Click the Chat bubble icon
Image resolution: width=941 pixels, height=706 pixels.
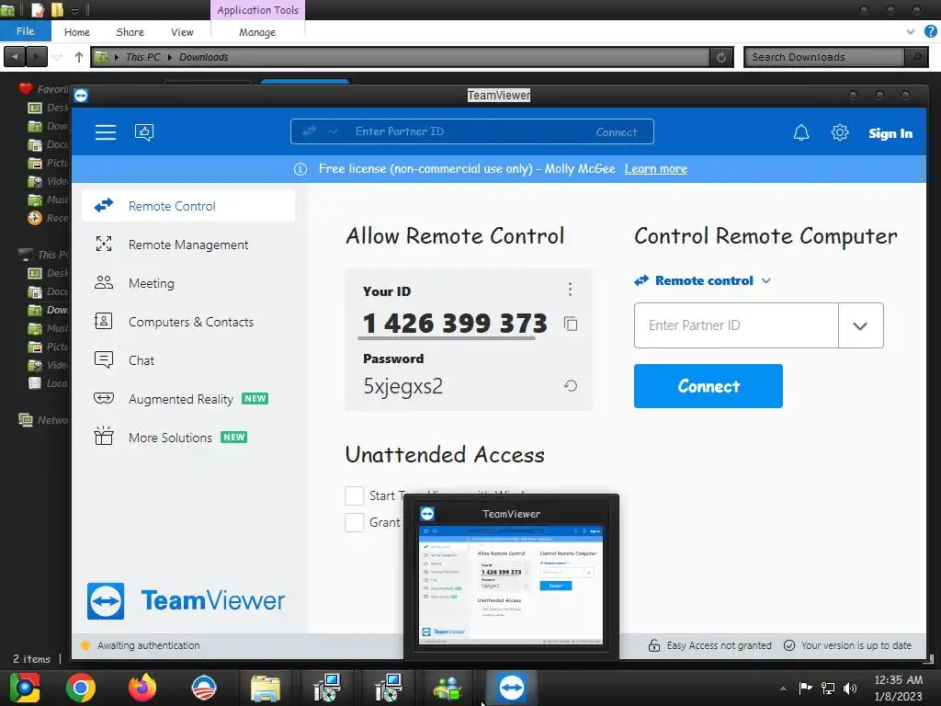[104, 359]
